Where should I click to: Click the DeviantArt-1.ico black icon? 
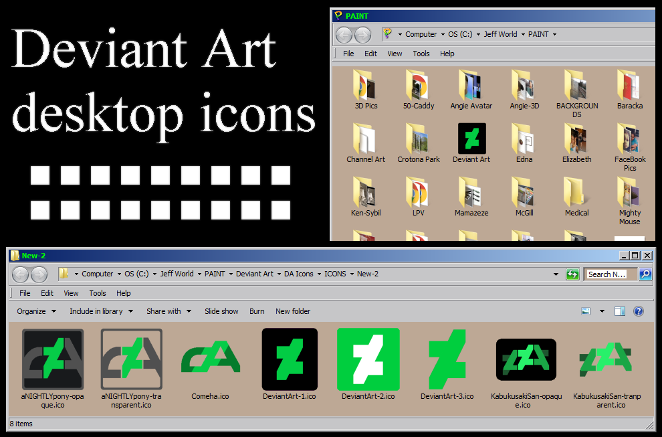[290, 359]
